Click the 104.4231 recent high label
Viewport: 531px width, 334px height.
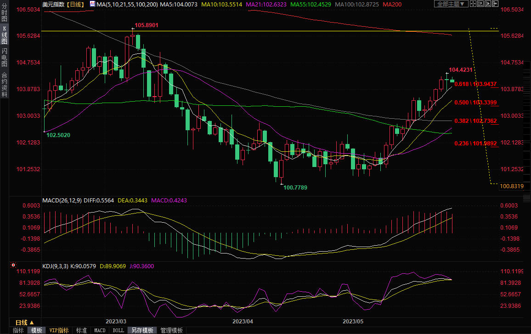[x=461, y=70]
